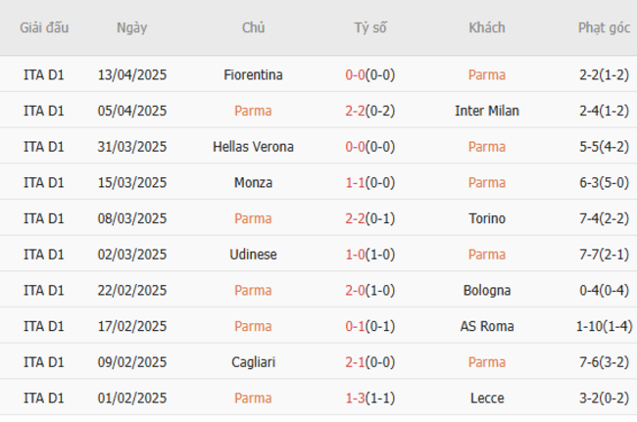
Task: Open the Torino away team link
Action: coord(487,218)
